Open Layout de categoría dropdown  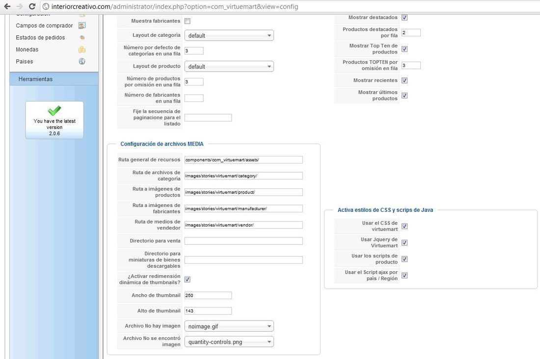(x=229, y=35)
